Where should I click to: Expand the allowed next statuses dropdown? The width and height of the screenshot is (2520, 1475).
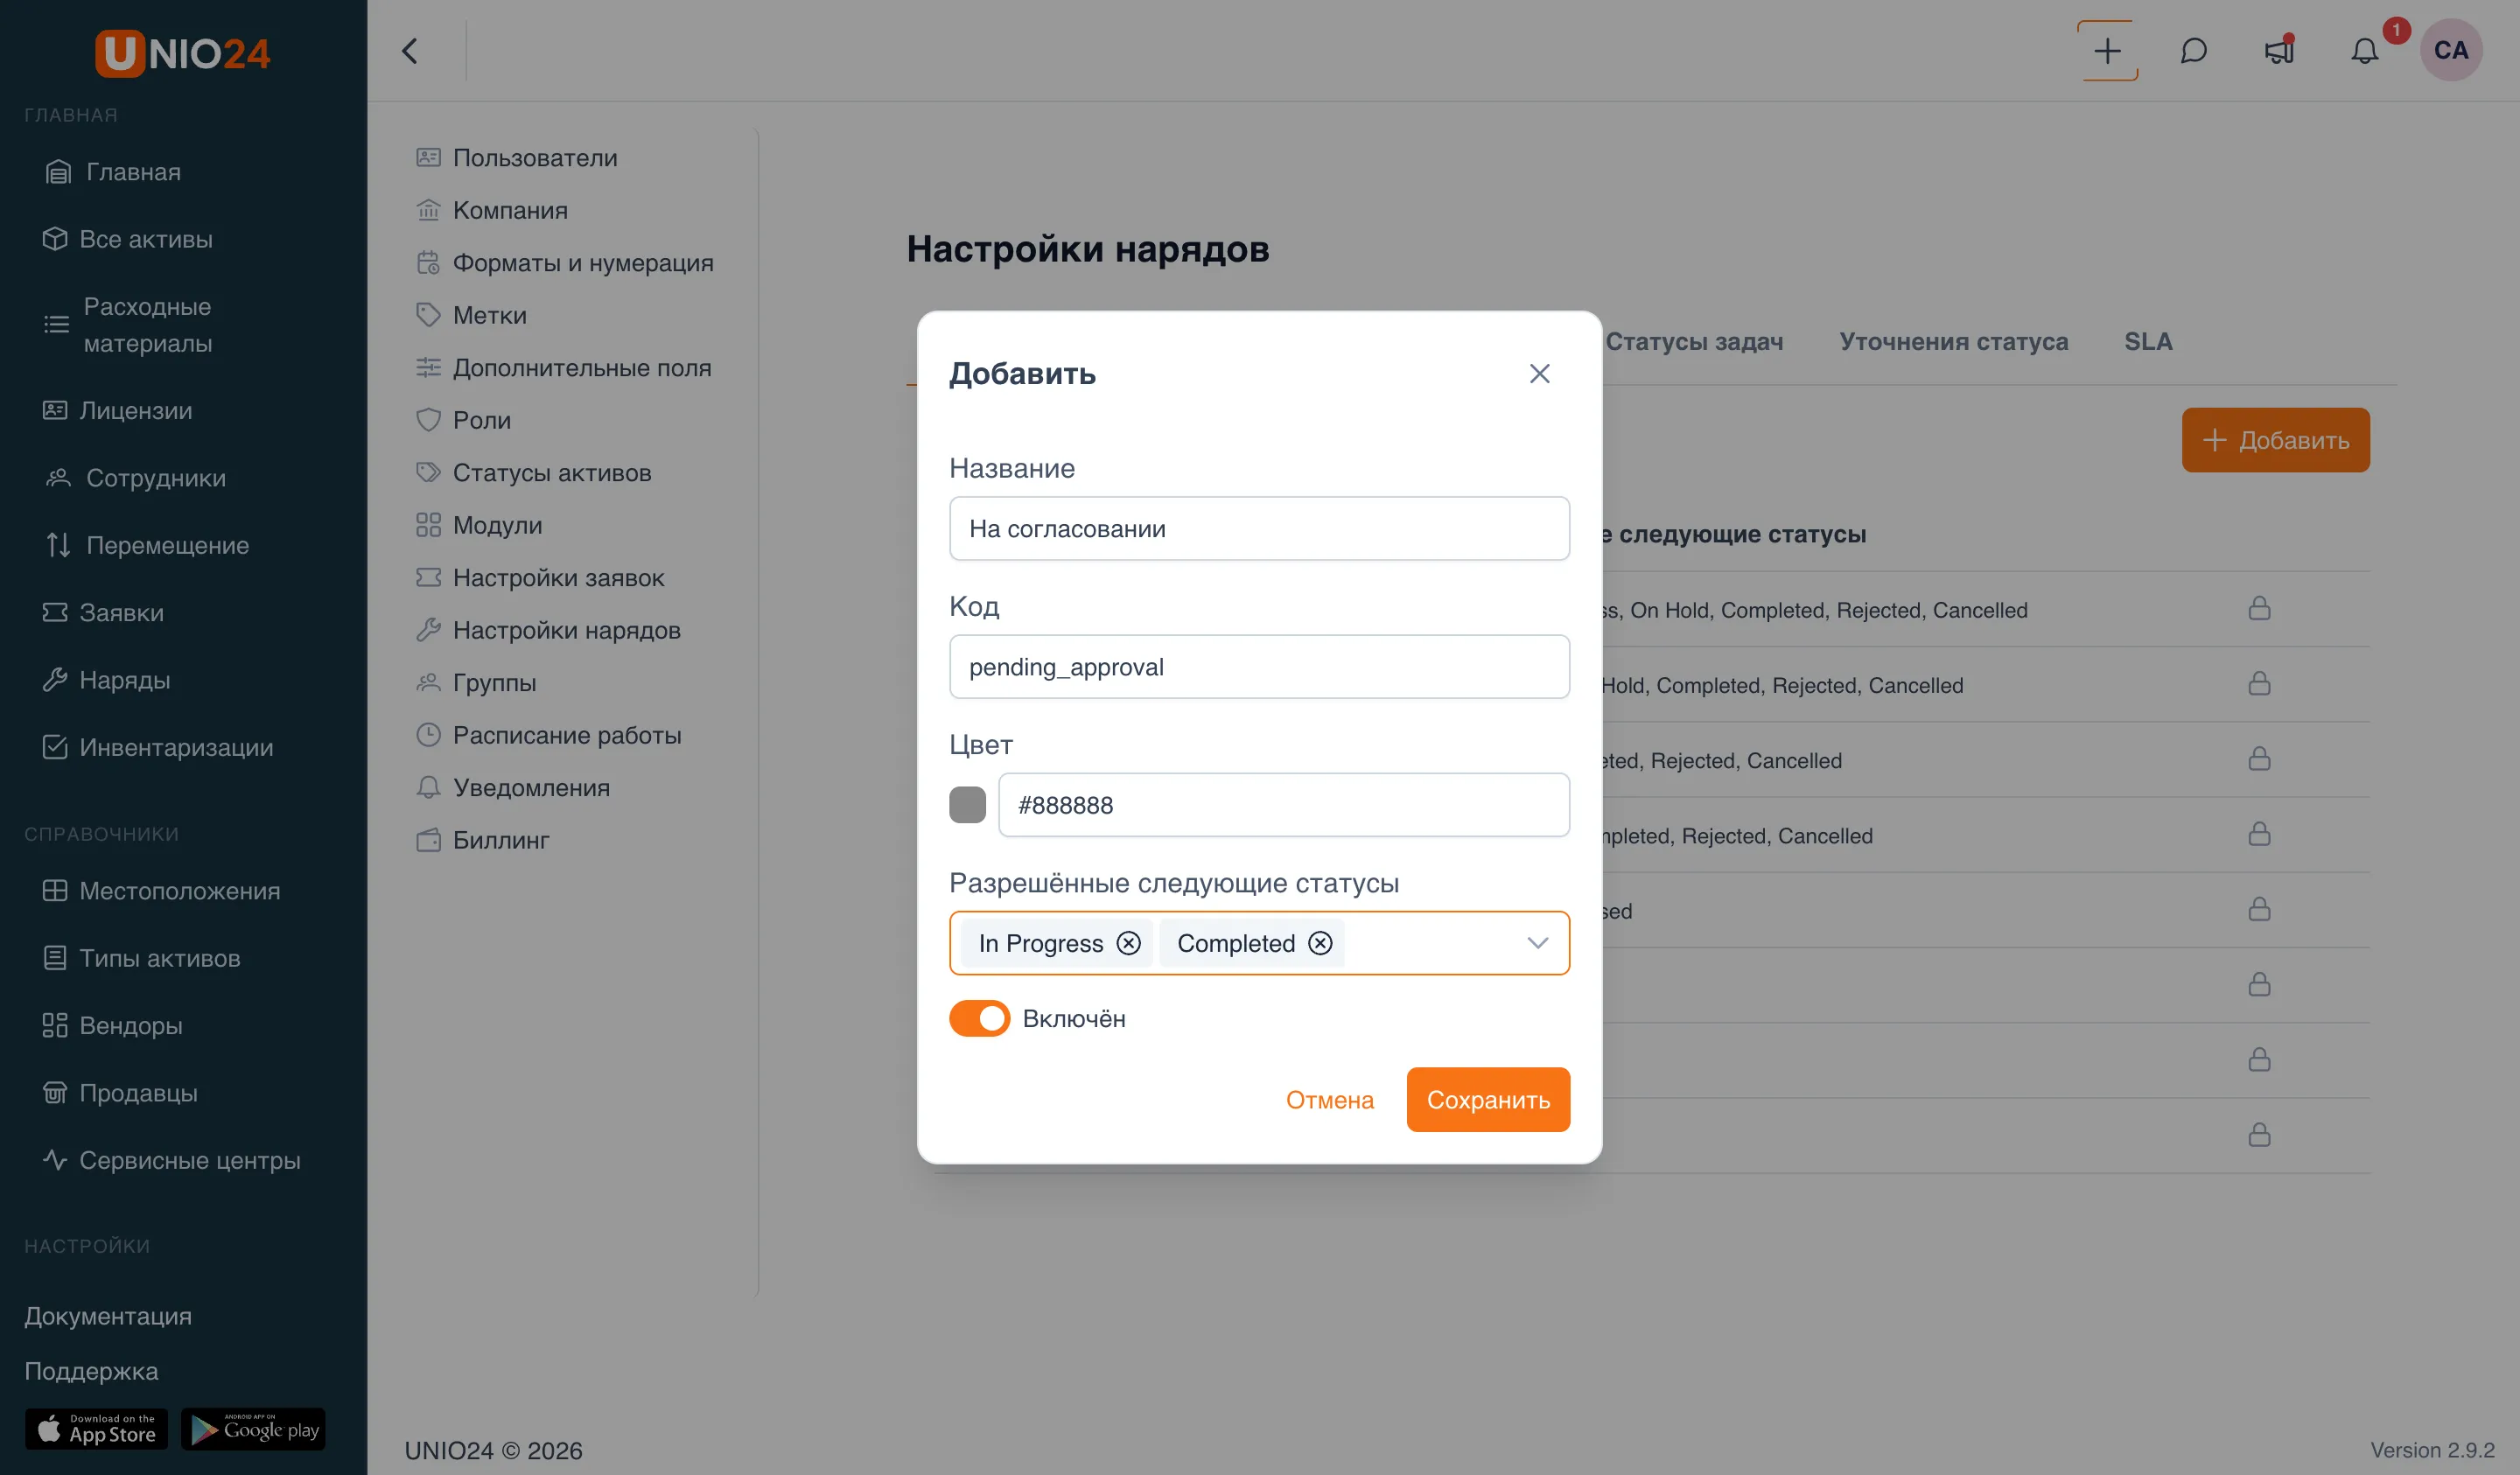click(x=1537, y=943)
